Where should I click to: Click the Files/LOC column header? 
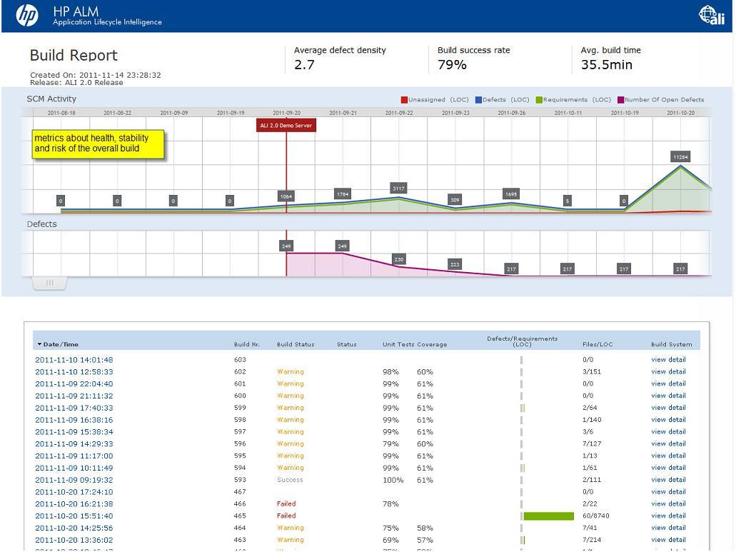(x=598, y=344)
